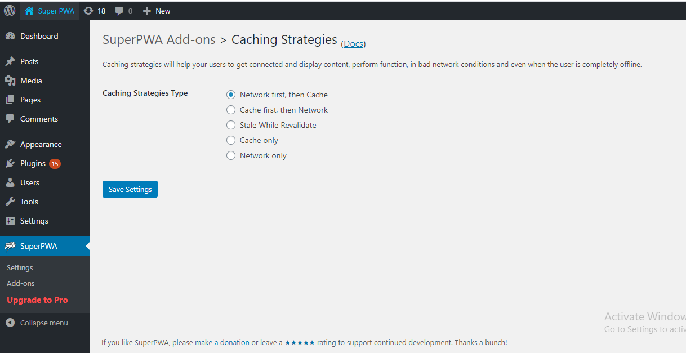
Task: Click the Appearance paintbrush icon
Action: (x=10, y=144)
